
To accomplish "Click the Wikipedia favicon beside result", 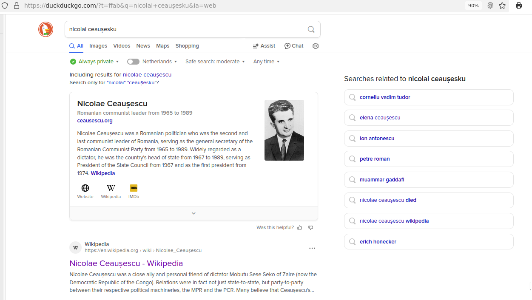I will click(75, 247).
